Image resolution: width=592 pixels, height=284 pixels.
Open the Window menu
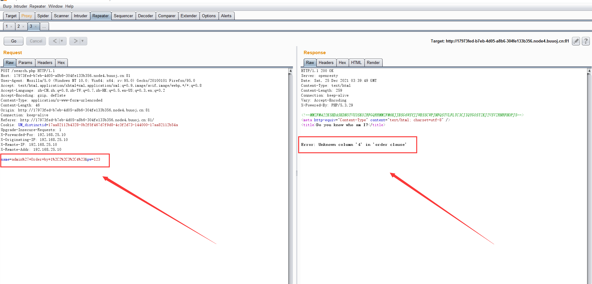point(55,6)
